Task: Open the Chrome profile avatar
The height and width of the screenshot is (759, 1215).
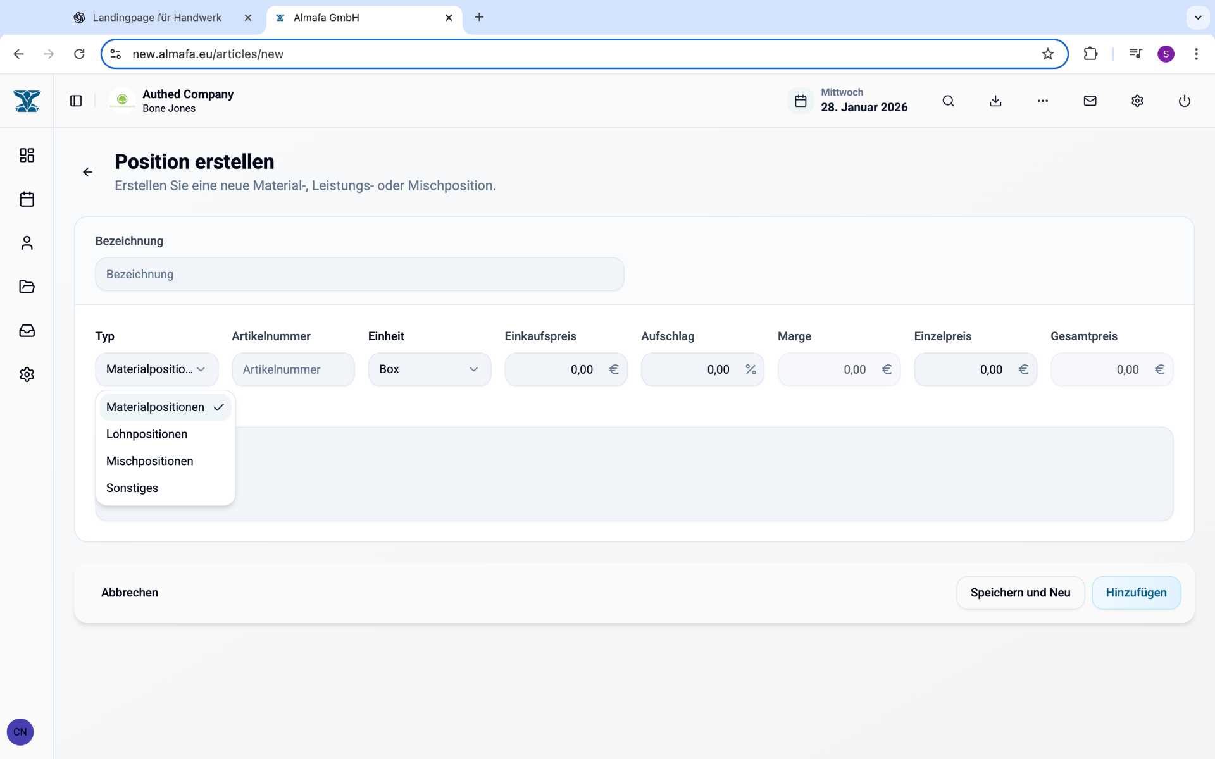Action: (1166, 54)
